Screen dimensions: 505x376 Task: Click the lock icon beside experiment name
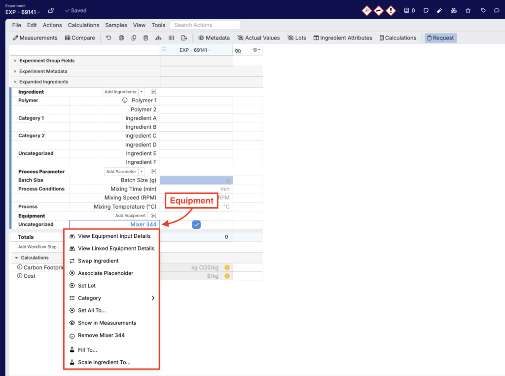click(51, 10)
